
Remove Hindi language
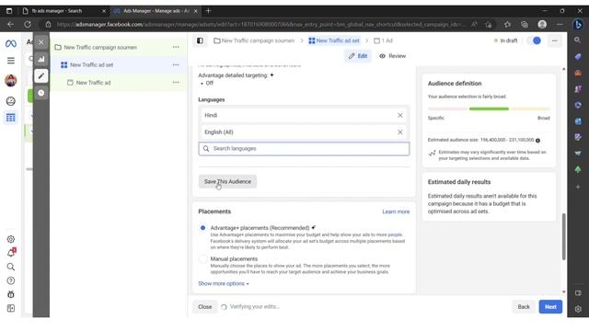[x=400, y=115]
